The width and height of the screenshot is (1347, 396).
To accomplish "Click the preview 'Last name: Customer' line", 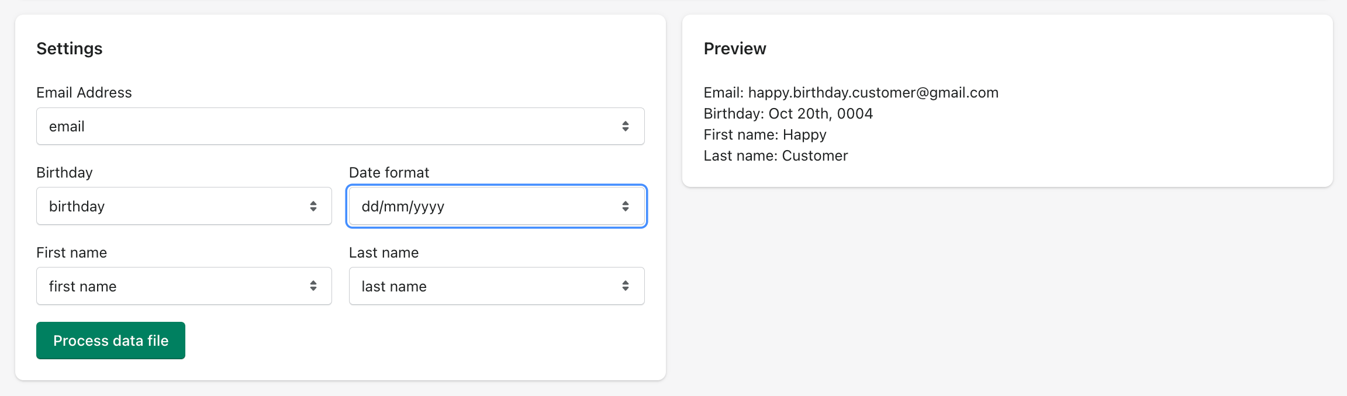I will point(775,156).
